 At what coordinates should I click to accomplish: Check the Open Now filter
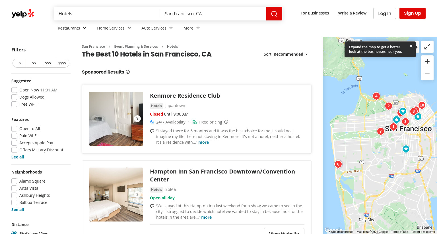click(x=14, y=90)
